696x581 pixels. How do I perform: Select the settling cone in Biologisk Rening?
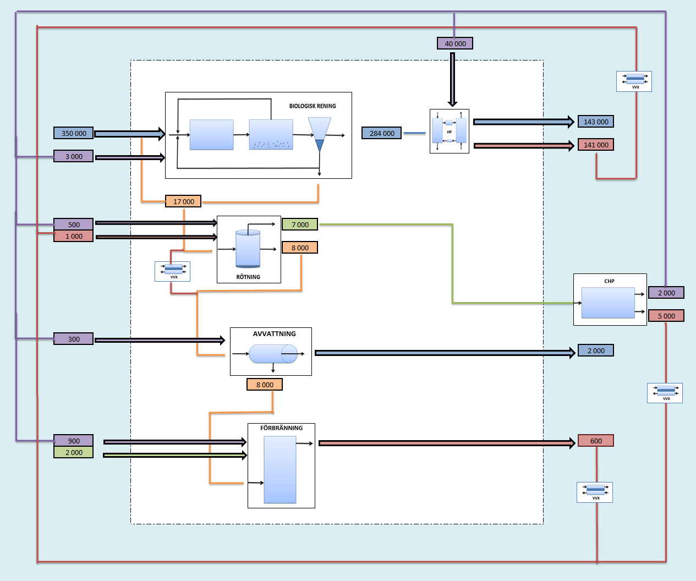pos(319,134)
